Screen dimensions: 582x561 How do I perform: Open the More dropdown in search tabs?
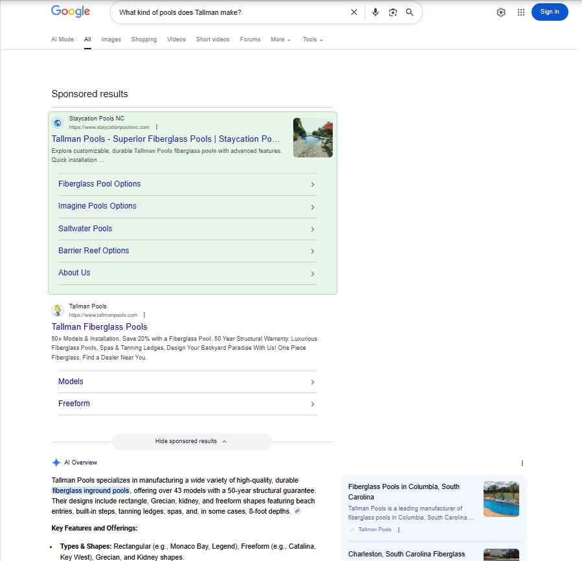tap(280, 40)
